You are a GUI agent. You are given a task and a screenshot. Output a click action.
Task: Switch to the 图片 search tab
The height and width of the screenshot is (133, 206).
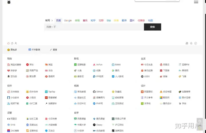pos(132,20)
